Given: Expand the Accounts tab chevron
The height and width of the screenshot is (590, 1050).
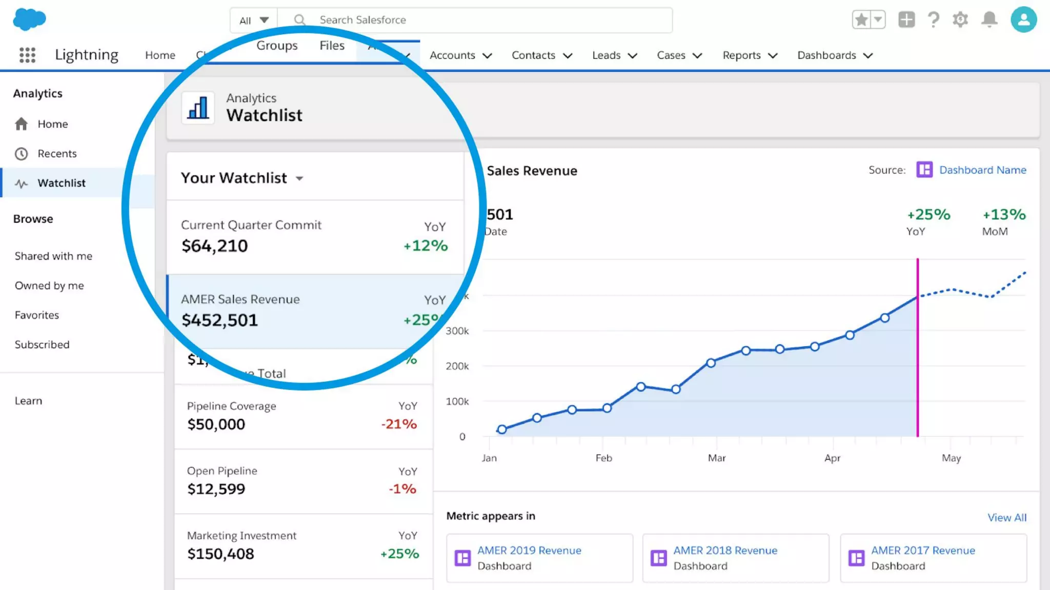Looking at the screenshot, I should coord(488,55).
